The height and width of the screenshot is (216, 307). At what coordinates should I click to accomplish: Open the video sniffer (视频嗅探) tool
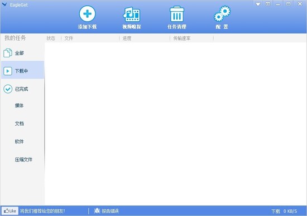pos(132,14)
